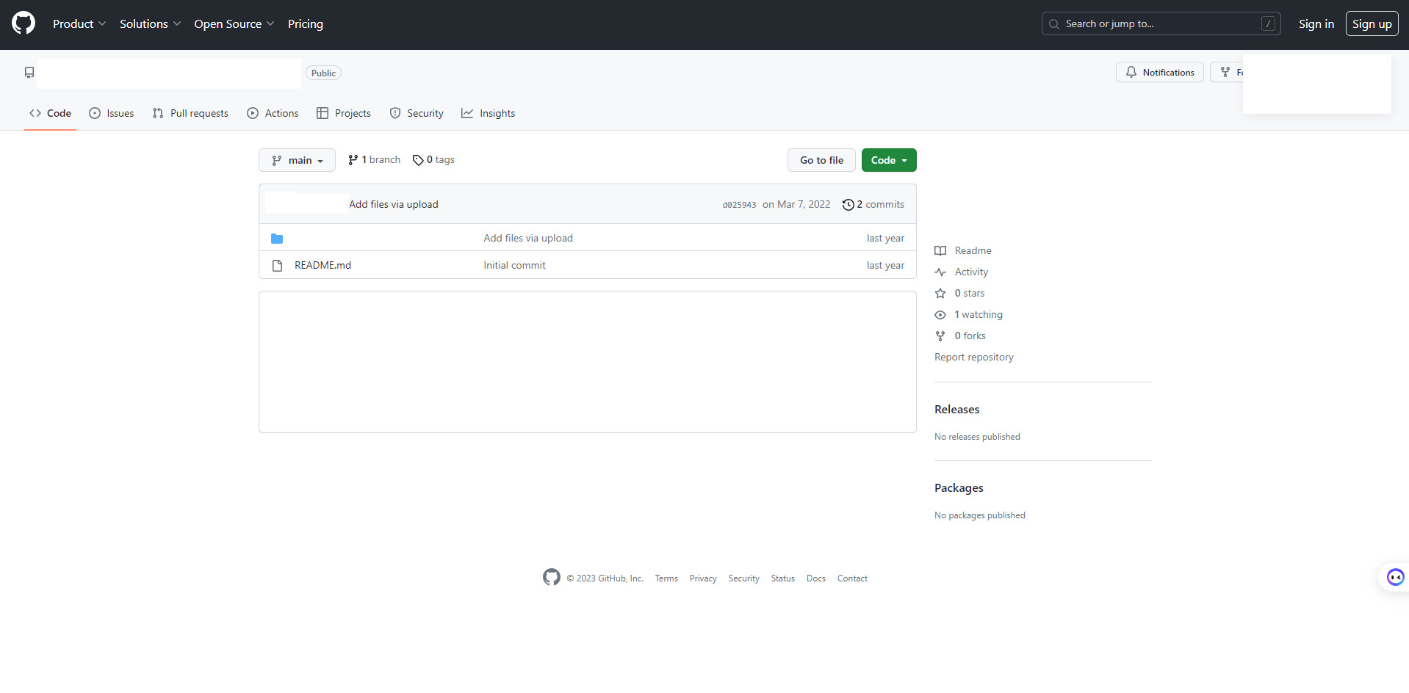Screen dimensions: 1409x693
Task: Open the Pull requests tab
Action: click(x=190, y=113)
